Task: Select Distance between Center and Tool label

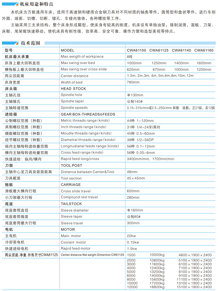Action: coord(88,172)
